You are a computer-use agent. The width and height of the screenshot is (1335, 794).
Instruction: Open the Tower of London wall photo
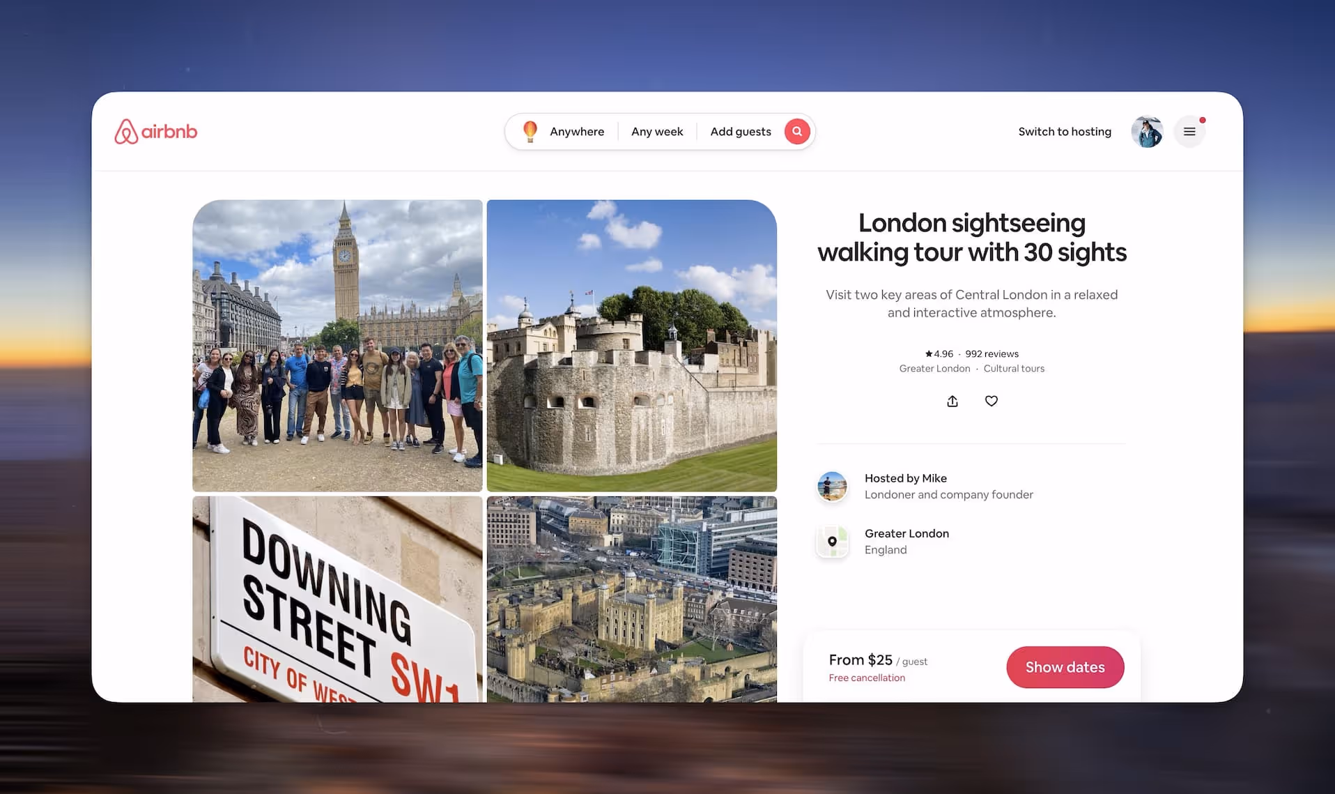(x=631, y=346)
